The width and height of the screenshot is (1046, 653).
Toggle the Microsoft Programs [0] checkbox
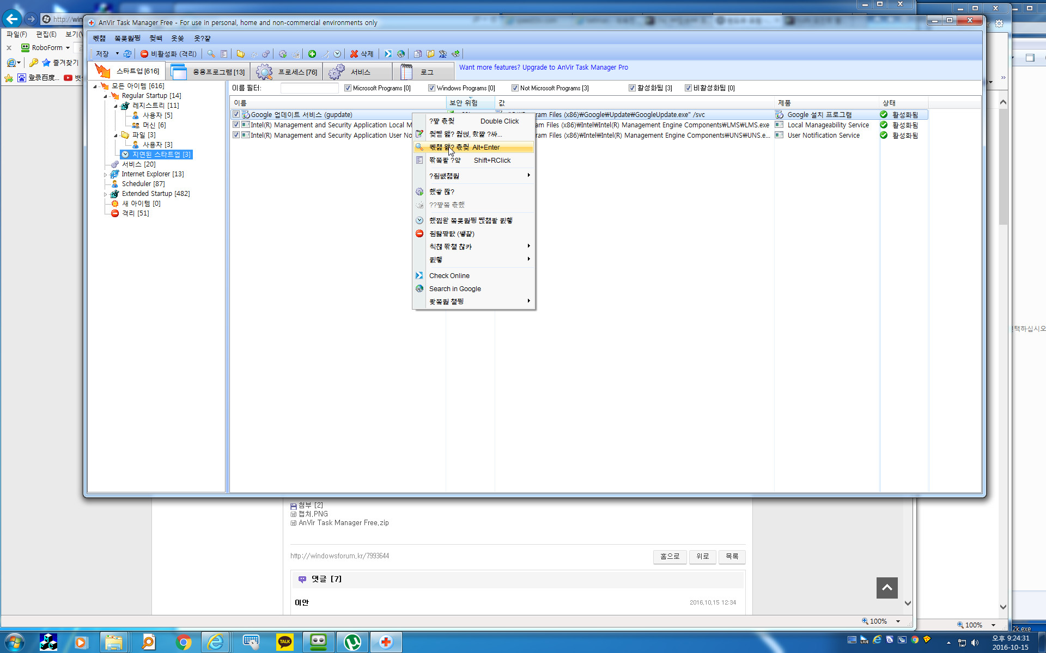(348, 88)
